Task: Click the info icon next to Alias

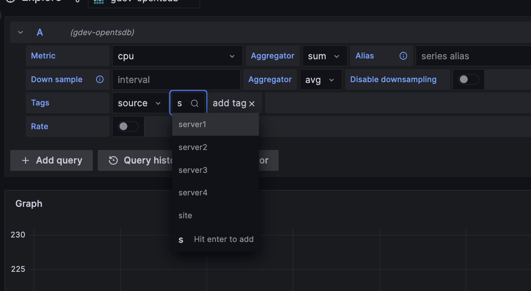Action: [403, 56]
